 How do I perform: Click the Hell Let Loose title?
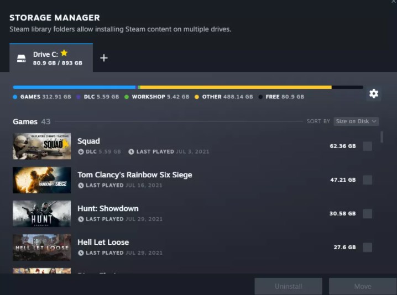[x=103, y=242]
